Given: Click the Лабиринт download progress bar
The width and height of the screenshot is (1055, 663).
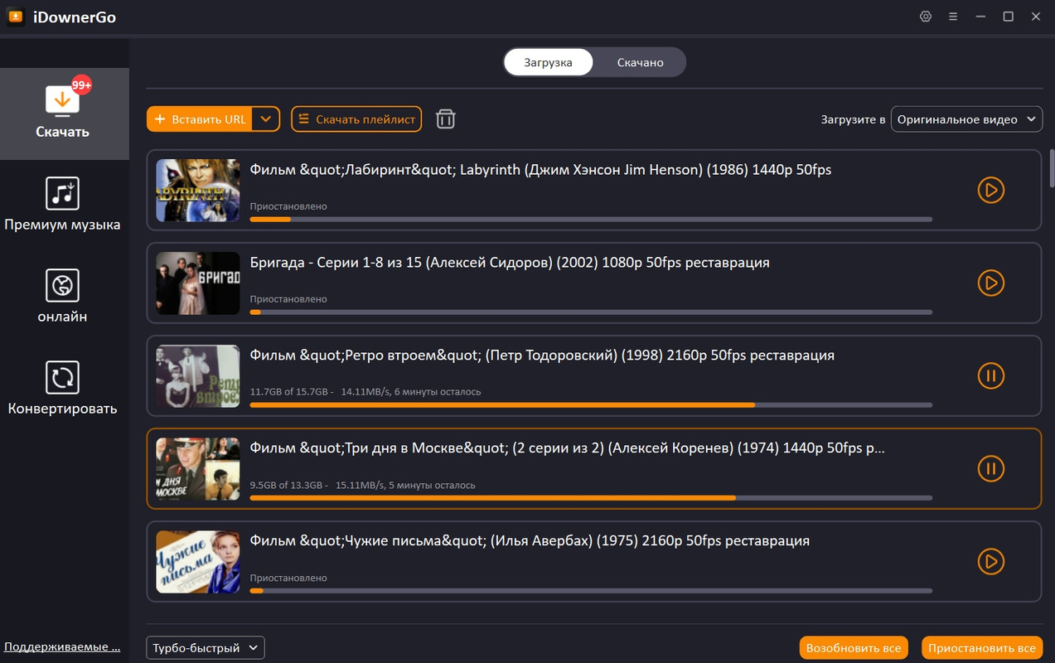Looking at the screenshot, I should click(591, 220).
